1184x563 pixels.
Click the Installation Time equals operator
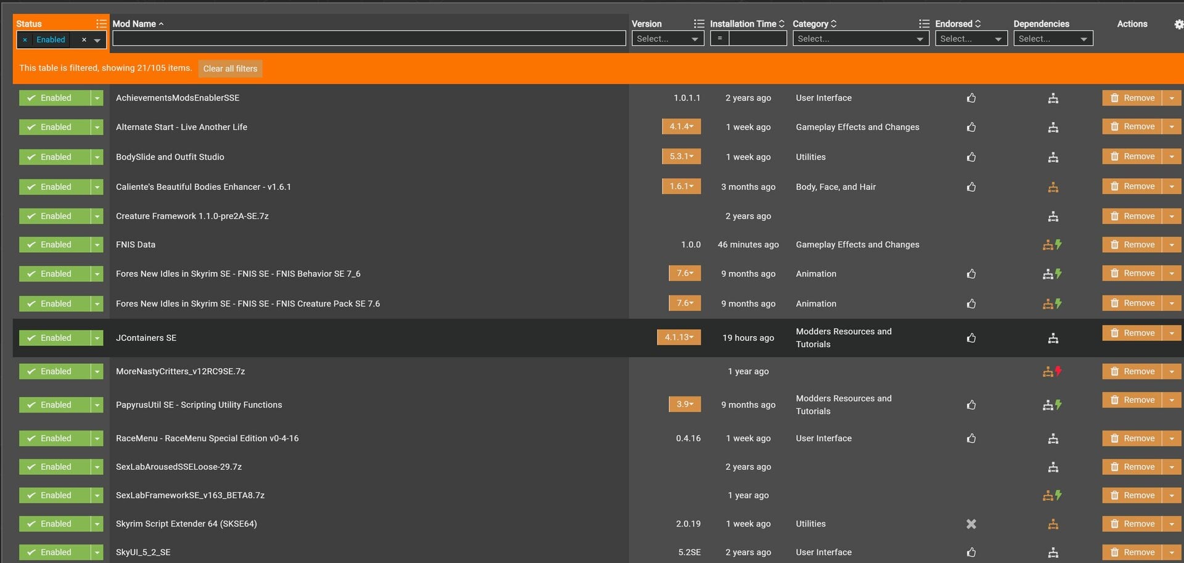pyautogui.click(x=720, y=38)
